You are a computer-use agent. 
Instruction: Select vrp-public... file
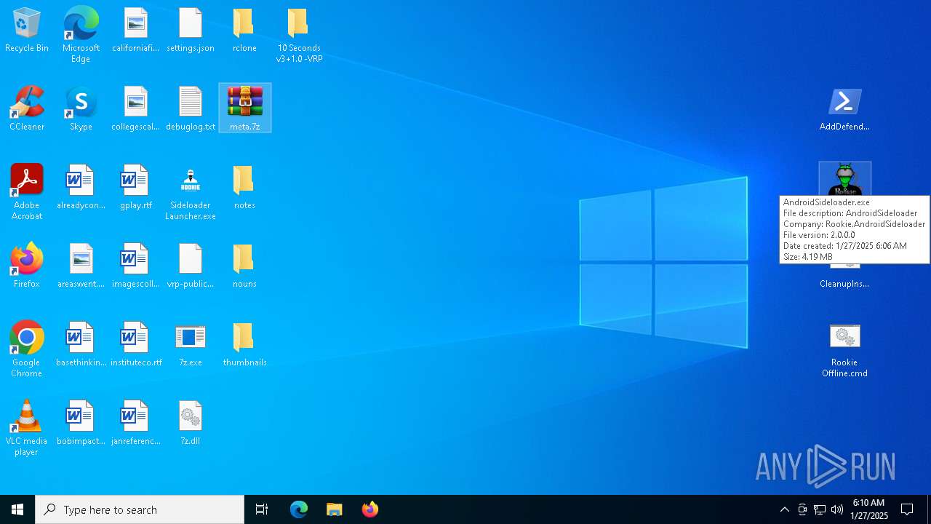[191, 266]
